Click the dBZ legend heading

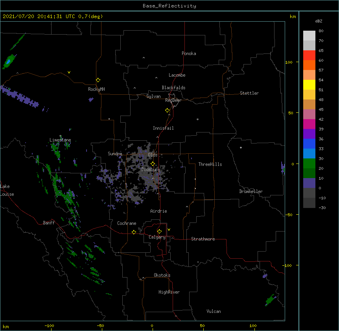tap(319, 21)
